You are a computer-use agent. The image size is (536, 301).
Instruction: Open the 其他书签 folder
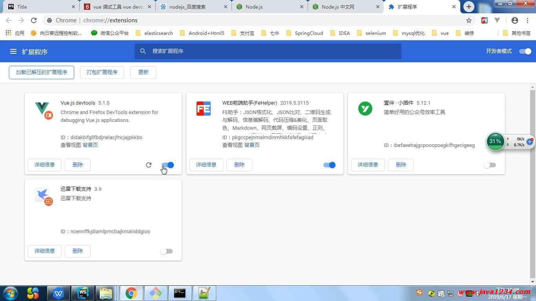[516, 33]
